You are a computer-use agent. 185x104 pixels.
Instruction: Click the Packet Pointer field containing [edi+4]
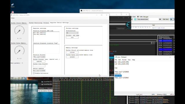coord(39,62)
